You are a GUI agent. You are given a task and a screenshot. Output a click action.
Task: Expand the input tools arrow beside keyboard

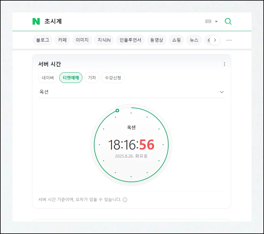click(216, 21)
